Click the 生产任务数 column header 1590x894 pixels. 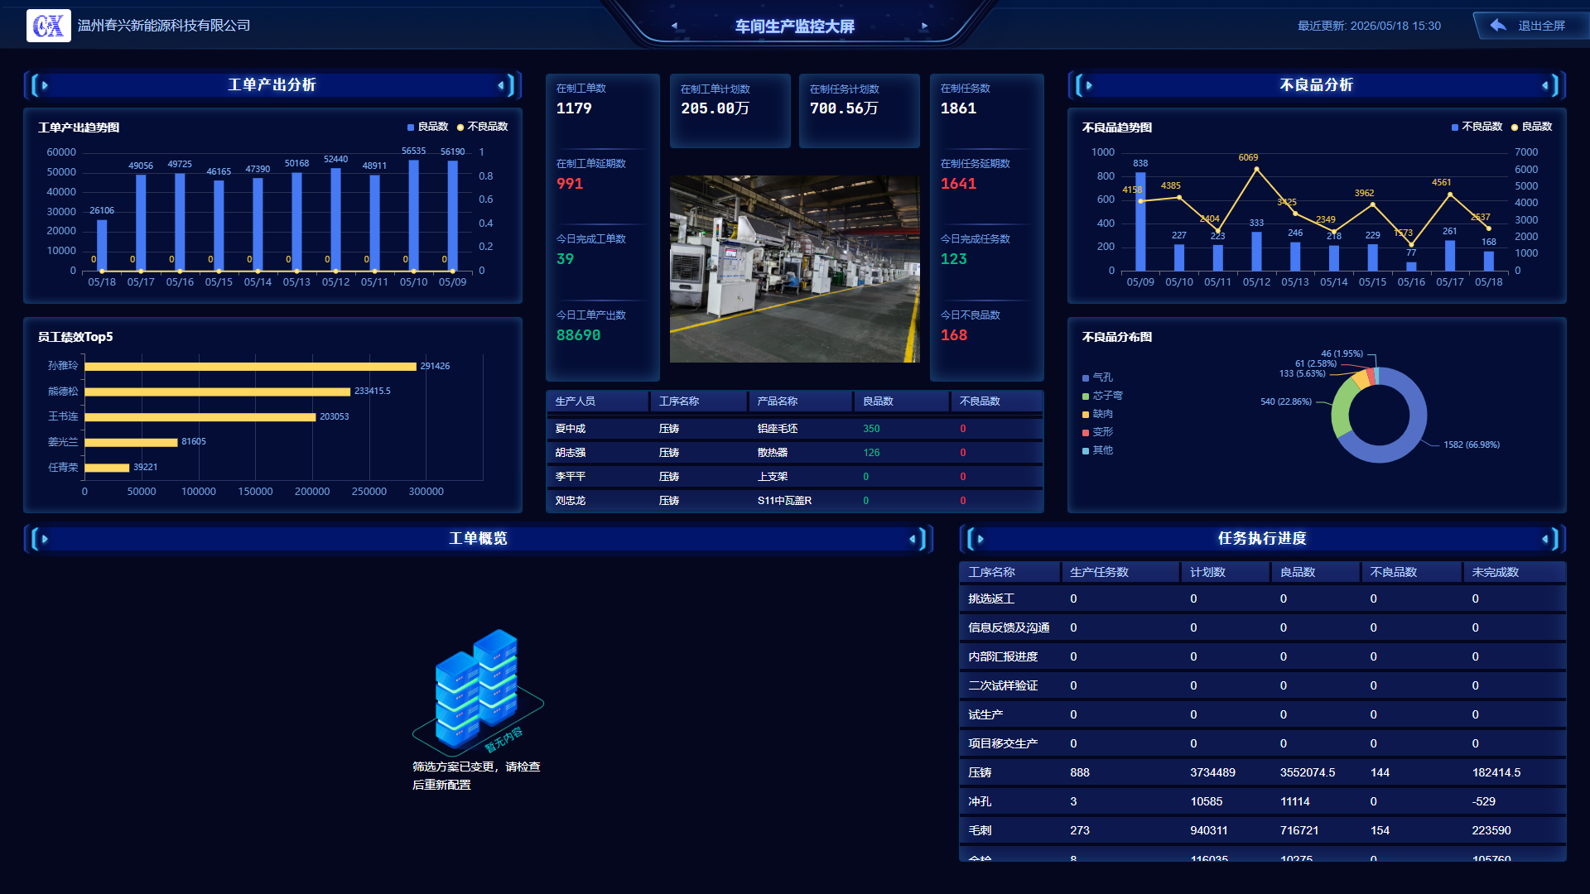1099,572
